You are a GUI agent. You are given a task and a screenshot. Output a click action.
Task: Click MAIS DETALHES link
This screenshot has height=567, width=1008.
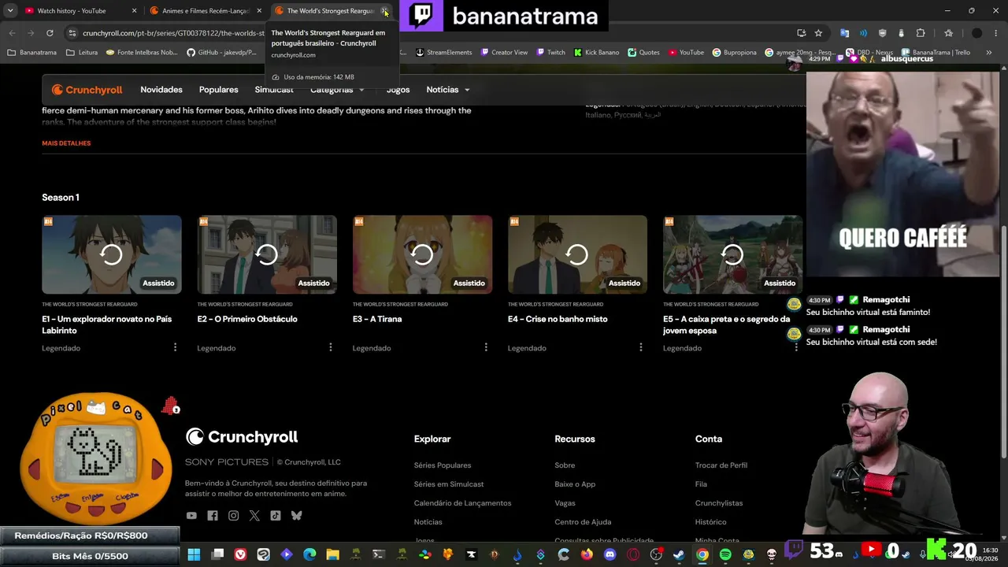[x=66, y=143]
